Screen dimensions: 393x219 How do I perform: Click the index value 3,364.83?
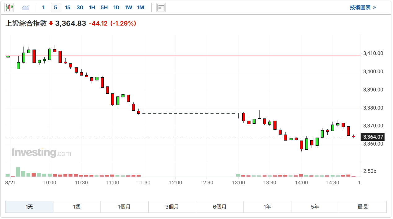coord(71,24)
